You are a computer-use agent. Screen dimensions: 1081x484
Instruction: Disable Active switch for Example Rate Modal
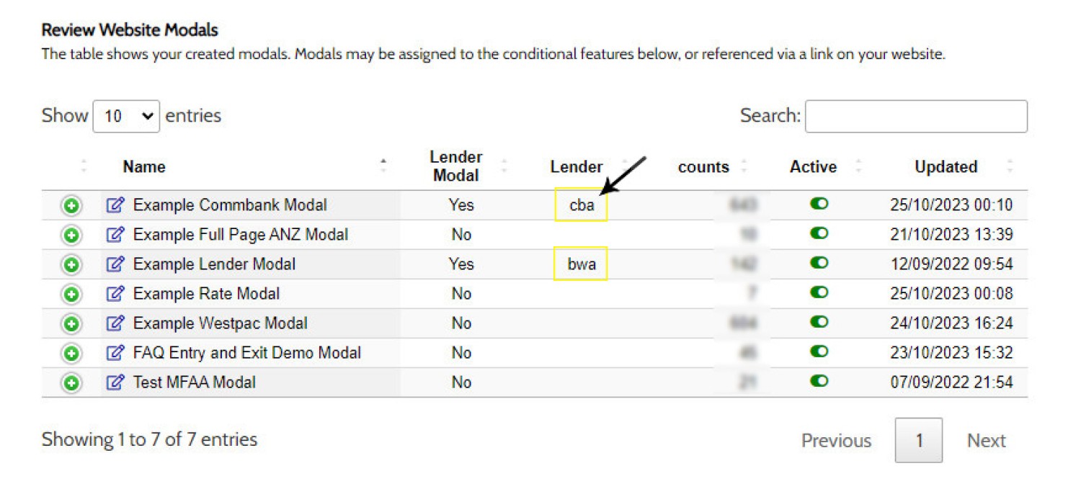tap(819, 293)
